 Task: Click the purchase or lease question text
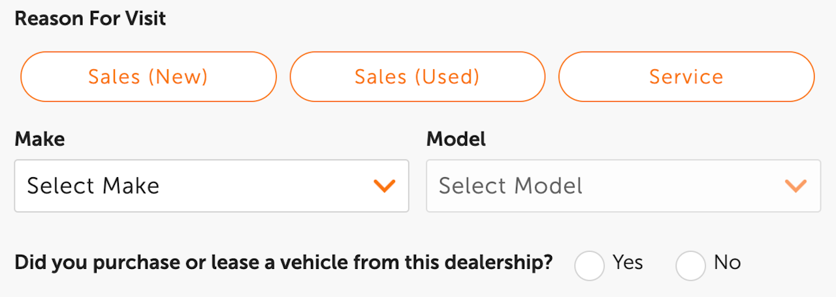point(283,262)
